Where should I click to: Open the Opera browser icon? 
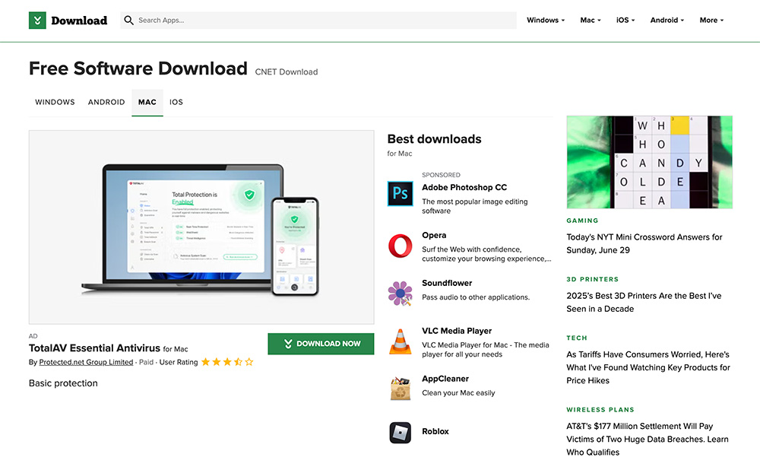(401, 246)
